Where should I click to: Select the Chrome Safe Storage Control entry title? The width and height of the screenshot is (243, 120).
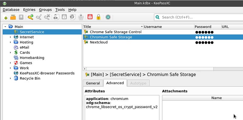(116, 32)
